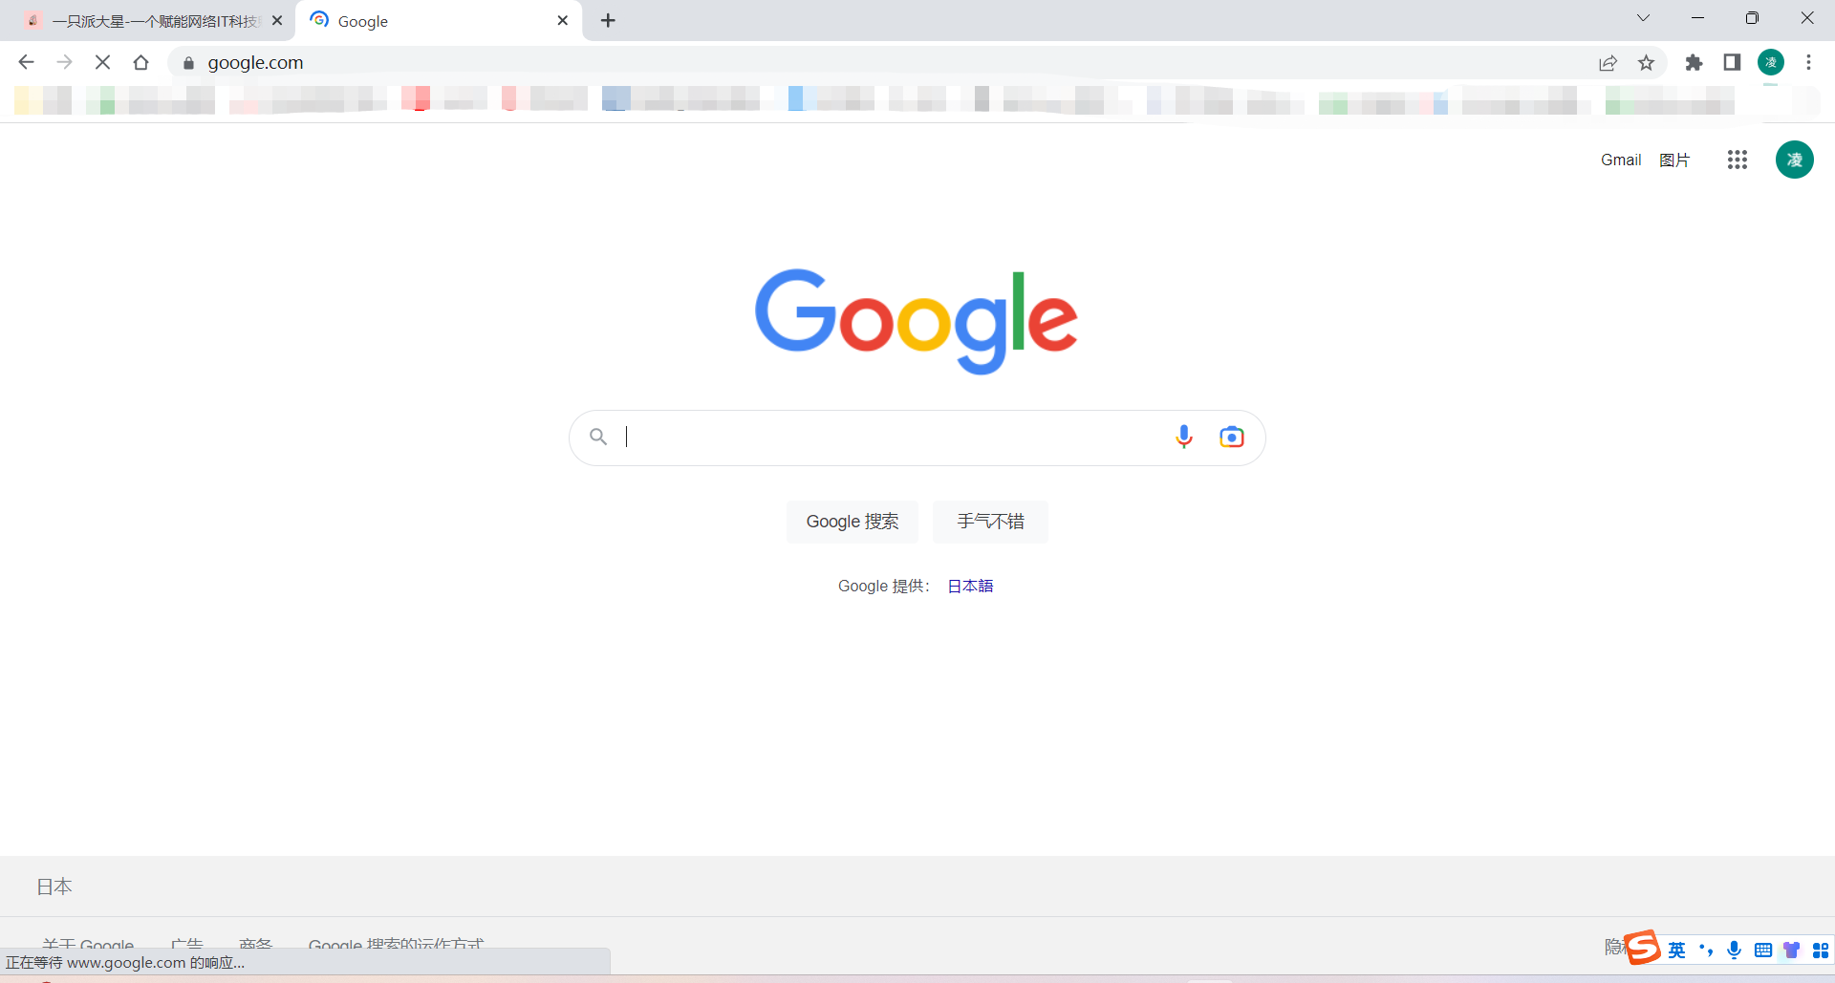Click the 日本 region text in footer
Screen dimensions: 1835x983
coord(54,887)
